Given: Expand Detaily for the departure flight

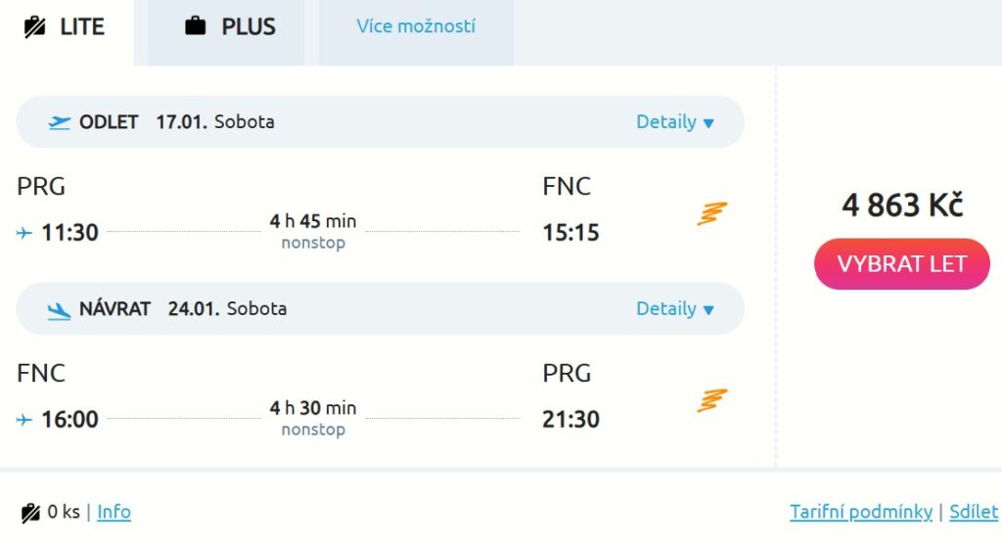Looking at the screenshot, I should coord(675,122).
